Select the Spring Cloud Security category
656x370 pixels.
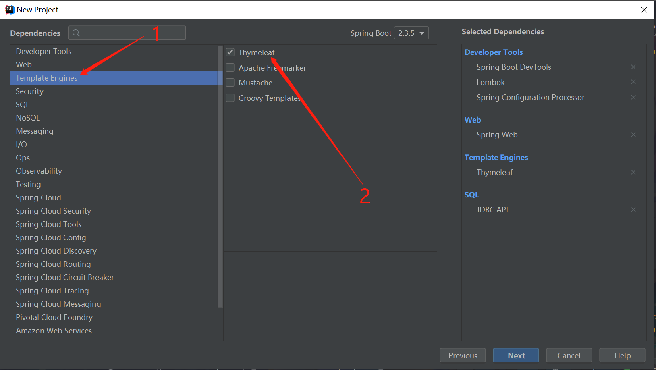114,211
